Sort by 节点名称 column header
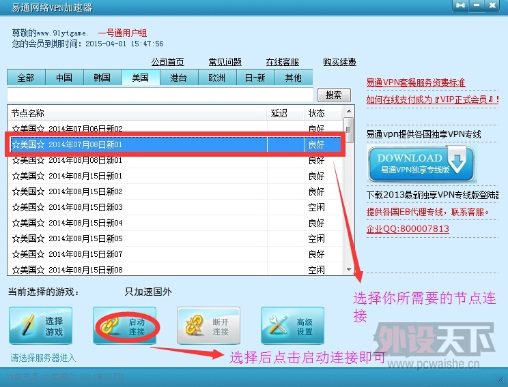Screen dimensions: 508x387 pos(137,113)
